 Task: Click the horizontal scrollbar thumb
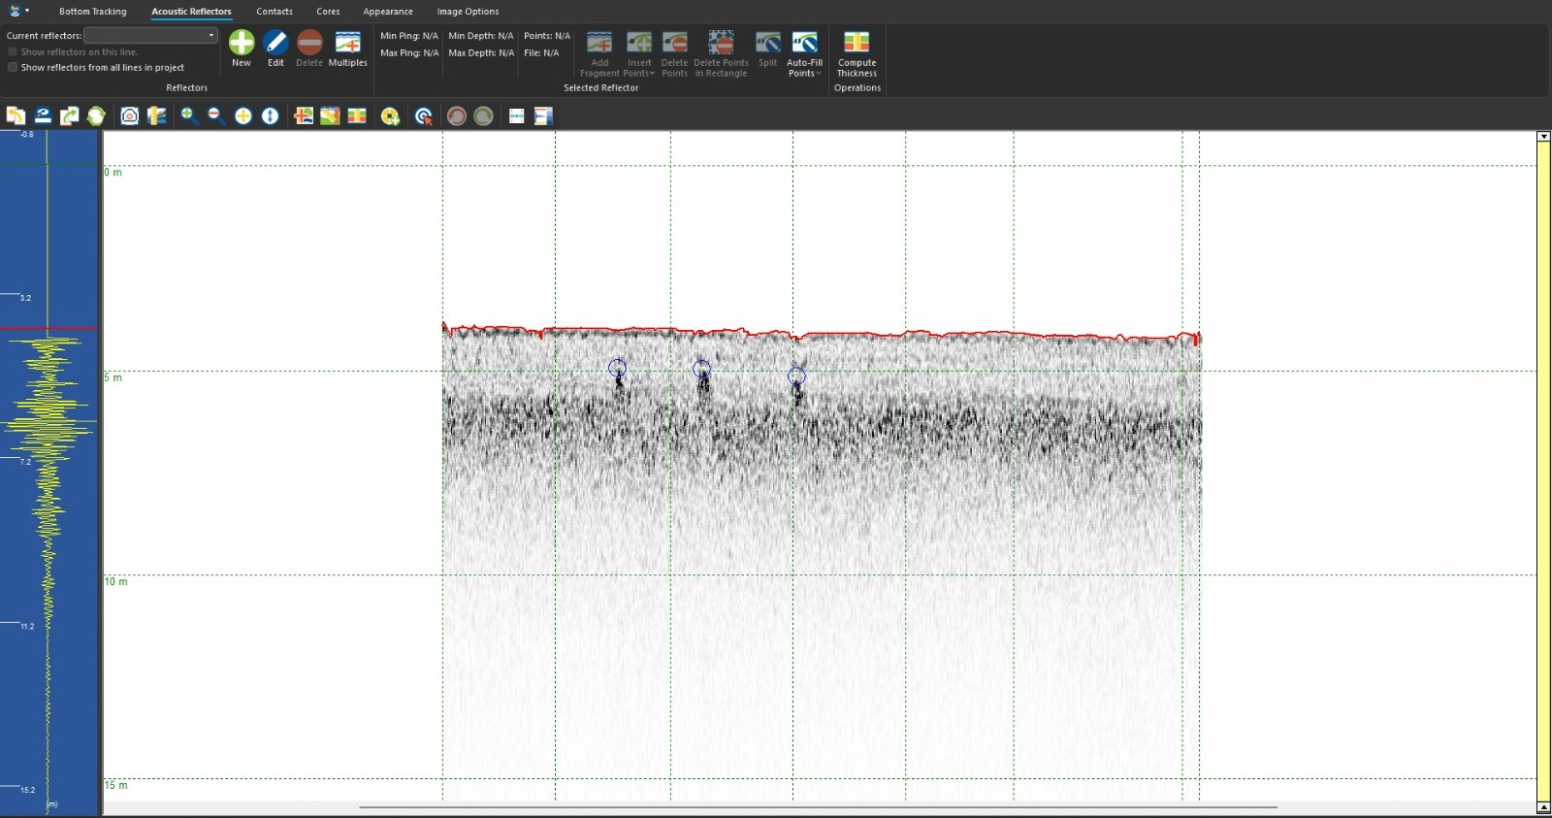818,806
